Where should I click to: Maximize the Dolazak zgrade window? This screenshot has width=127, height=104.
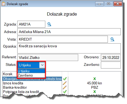108,4
